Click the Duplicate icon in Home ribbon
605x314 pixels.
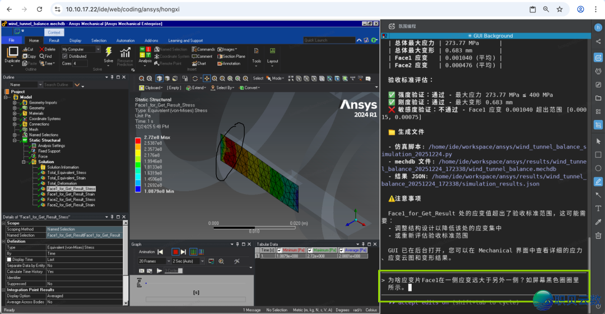tap(12, 52)
